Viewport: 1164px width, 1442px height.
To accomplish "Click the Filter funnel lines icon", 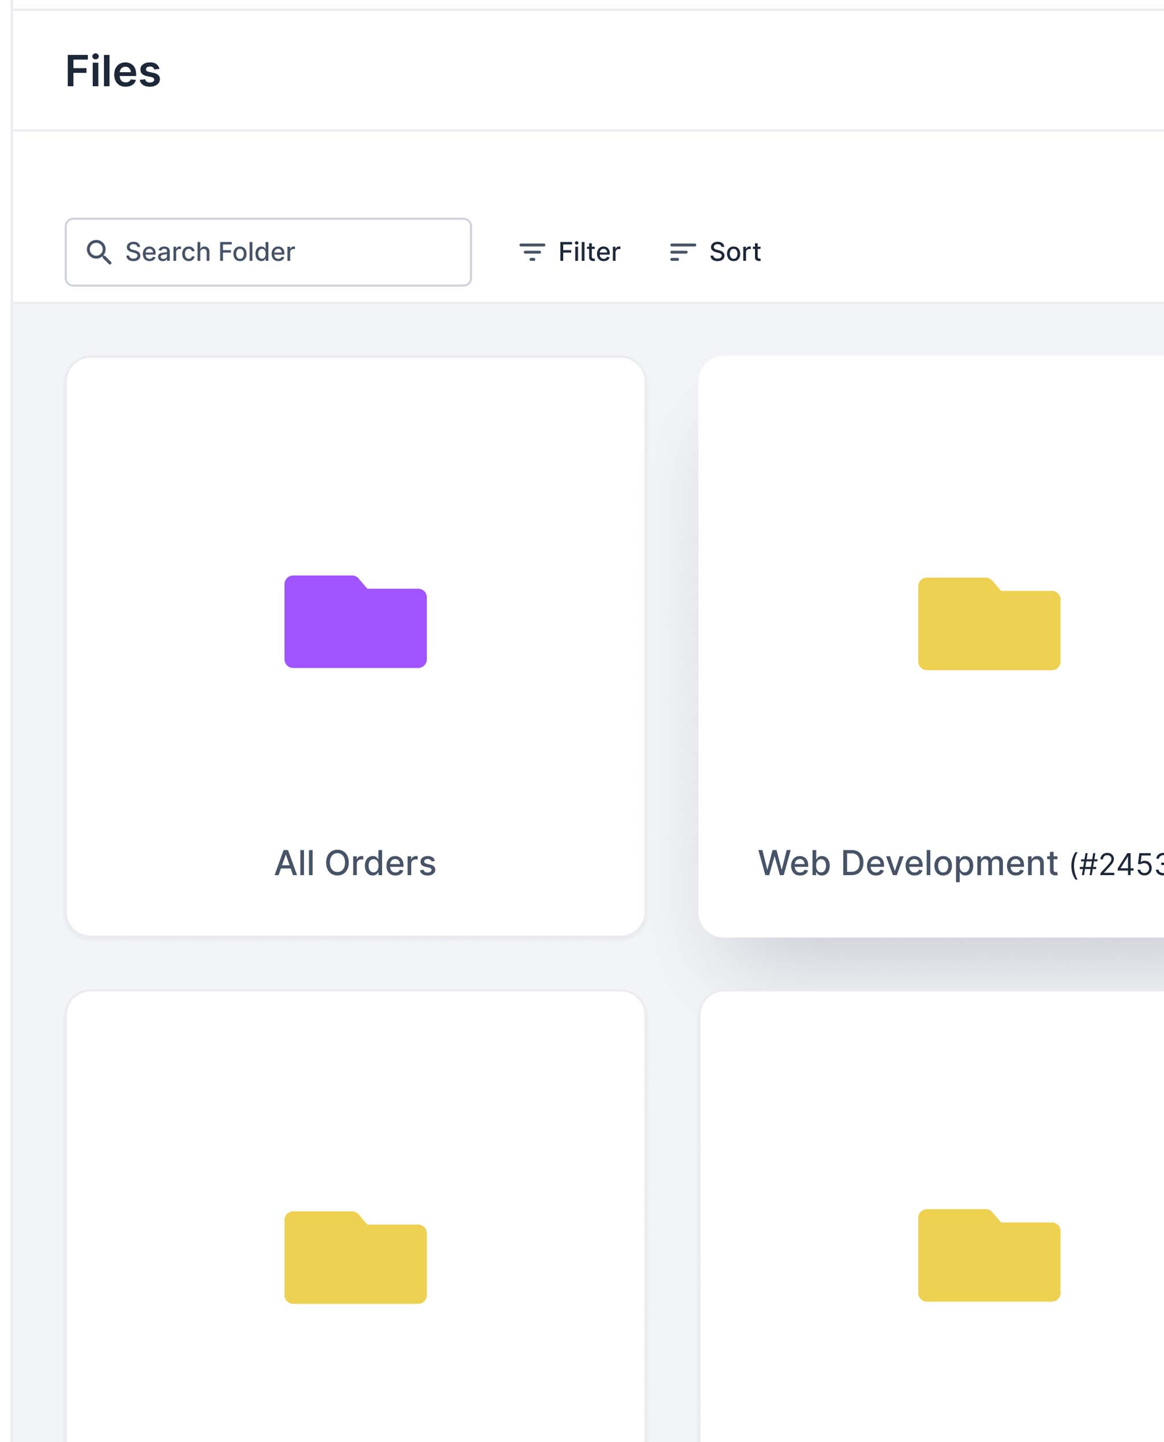I will [532, 252].
